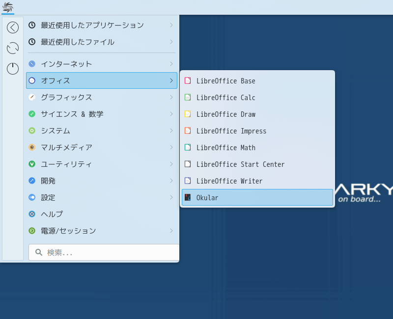393x319 pixels.
Task: Click the LibreOffice Math icon
Action: 188,148
